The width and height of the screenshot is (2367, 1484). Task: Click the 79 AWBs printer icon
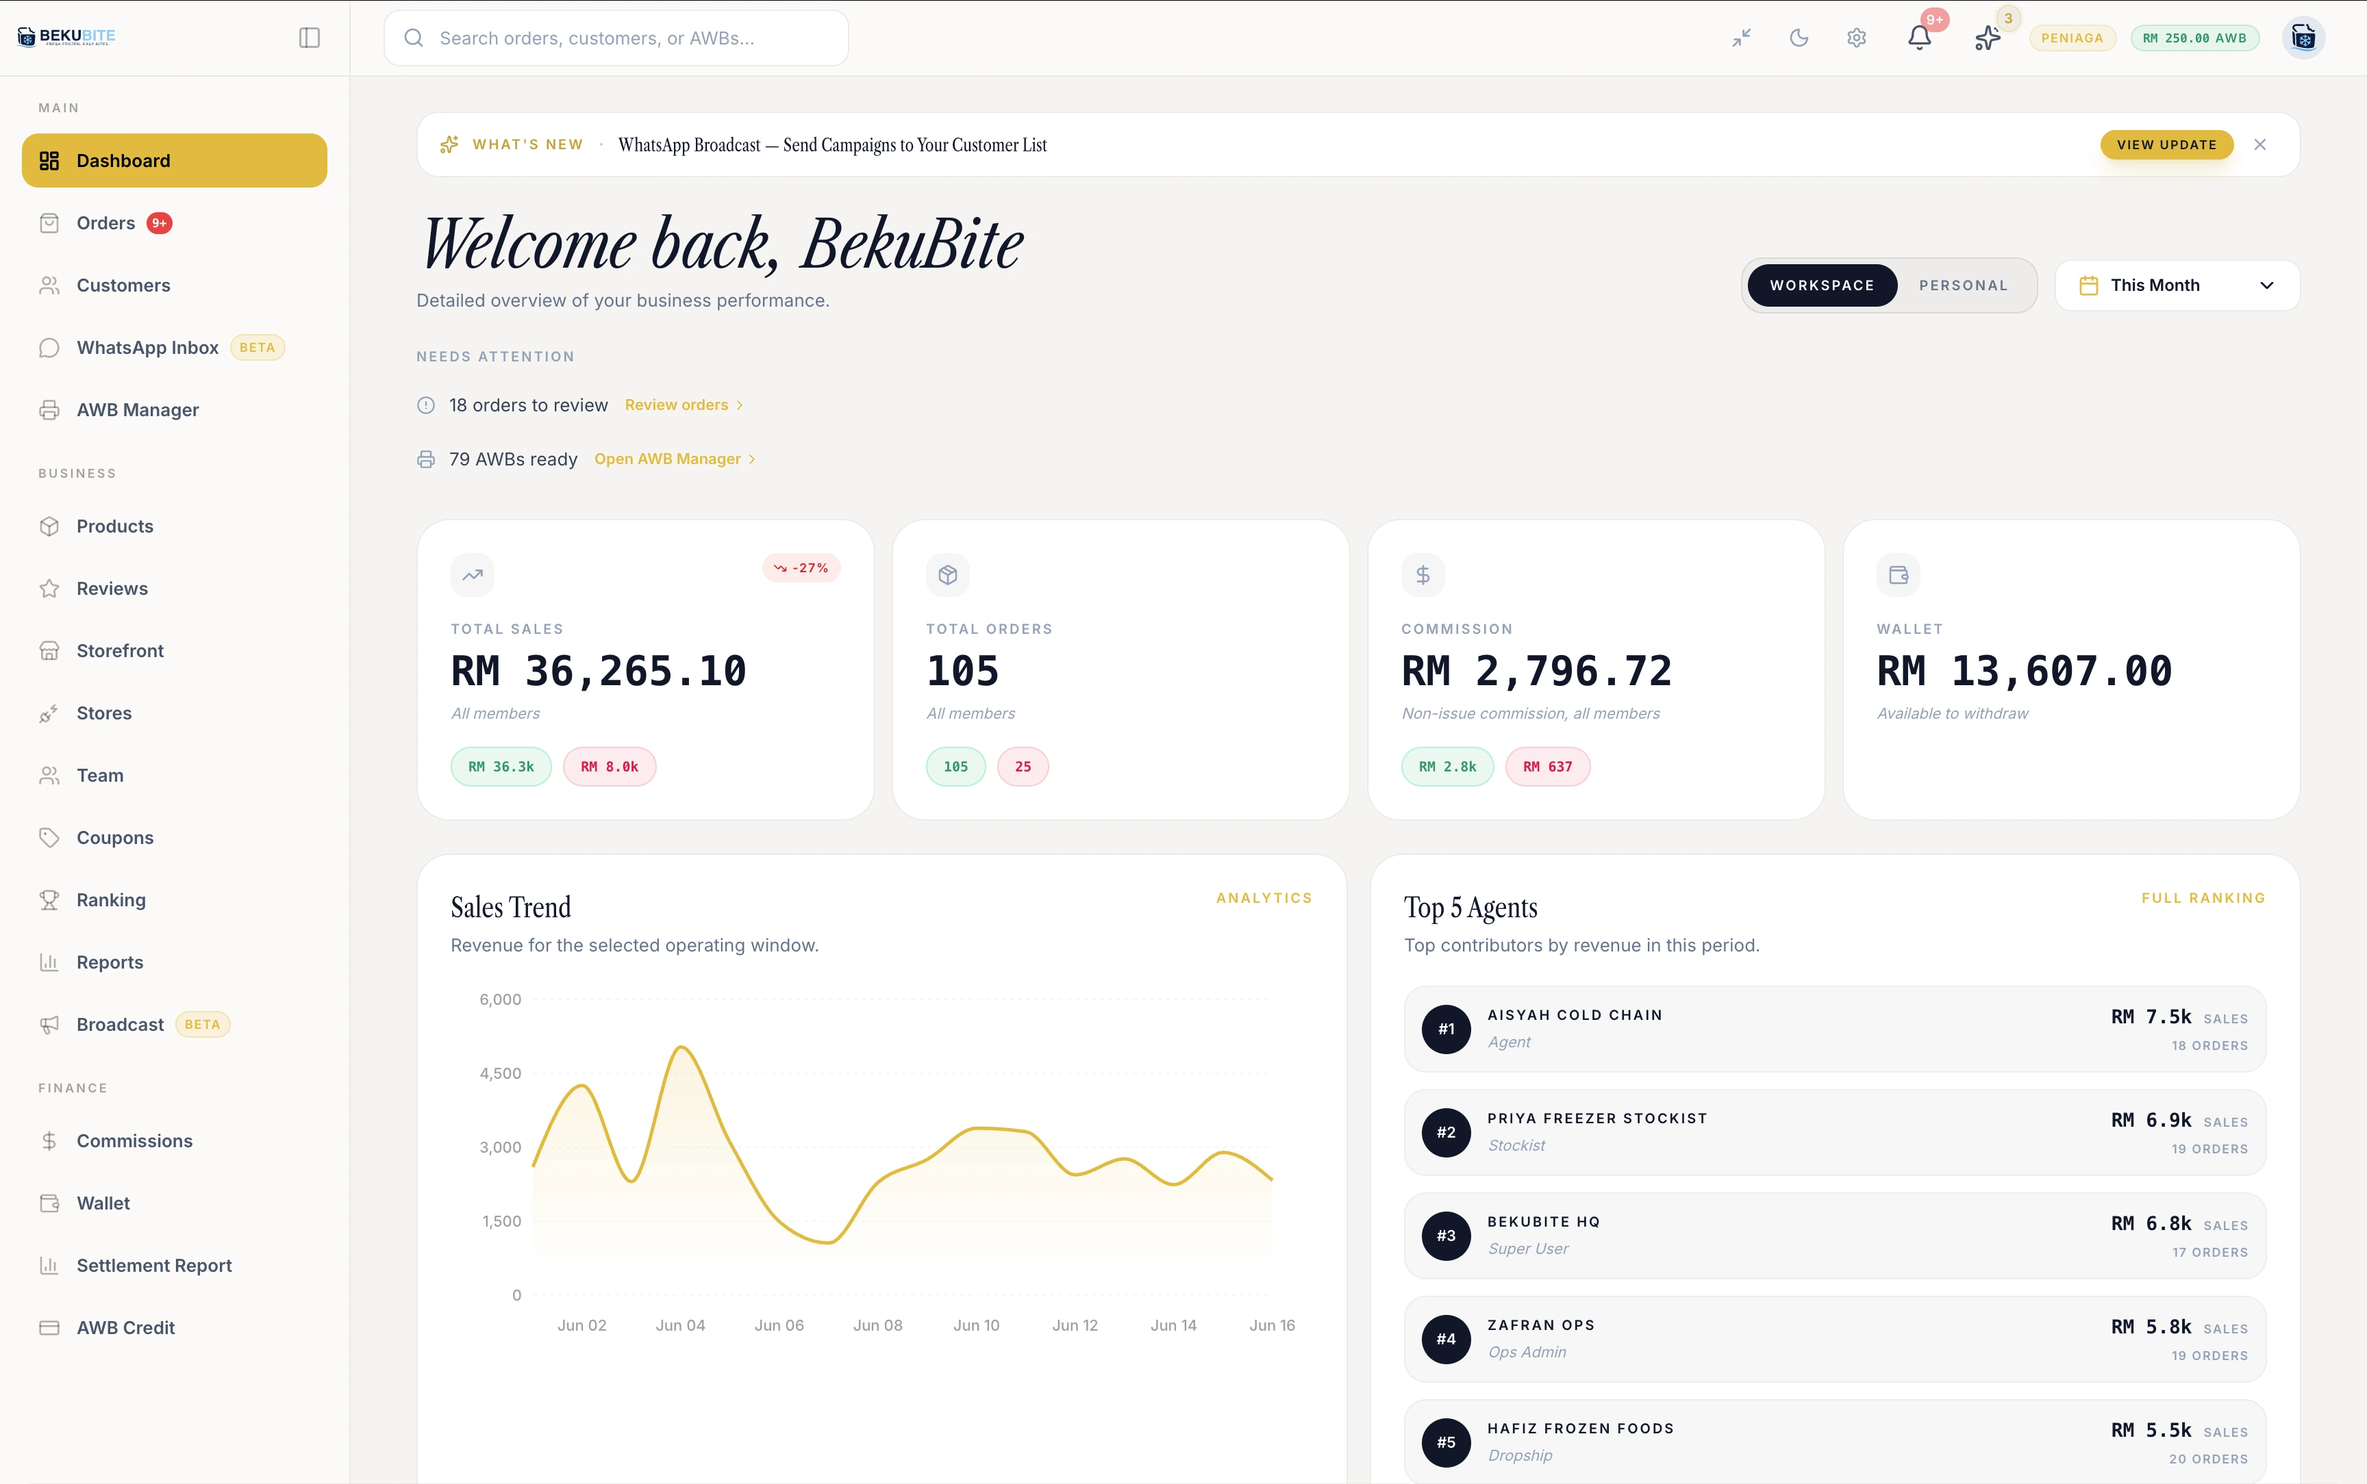click(426, 459)
